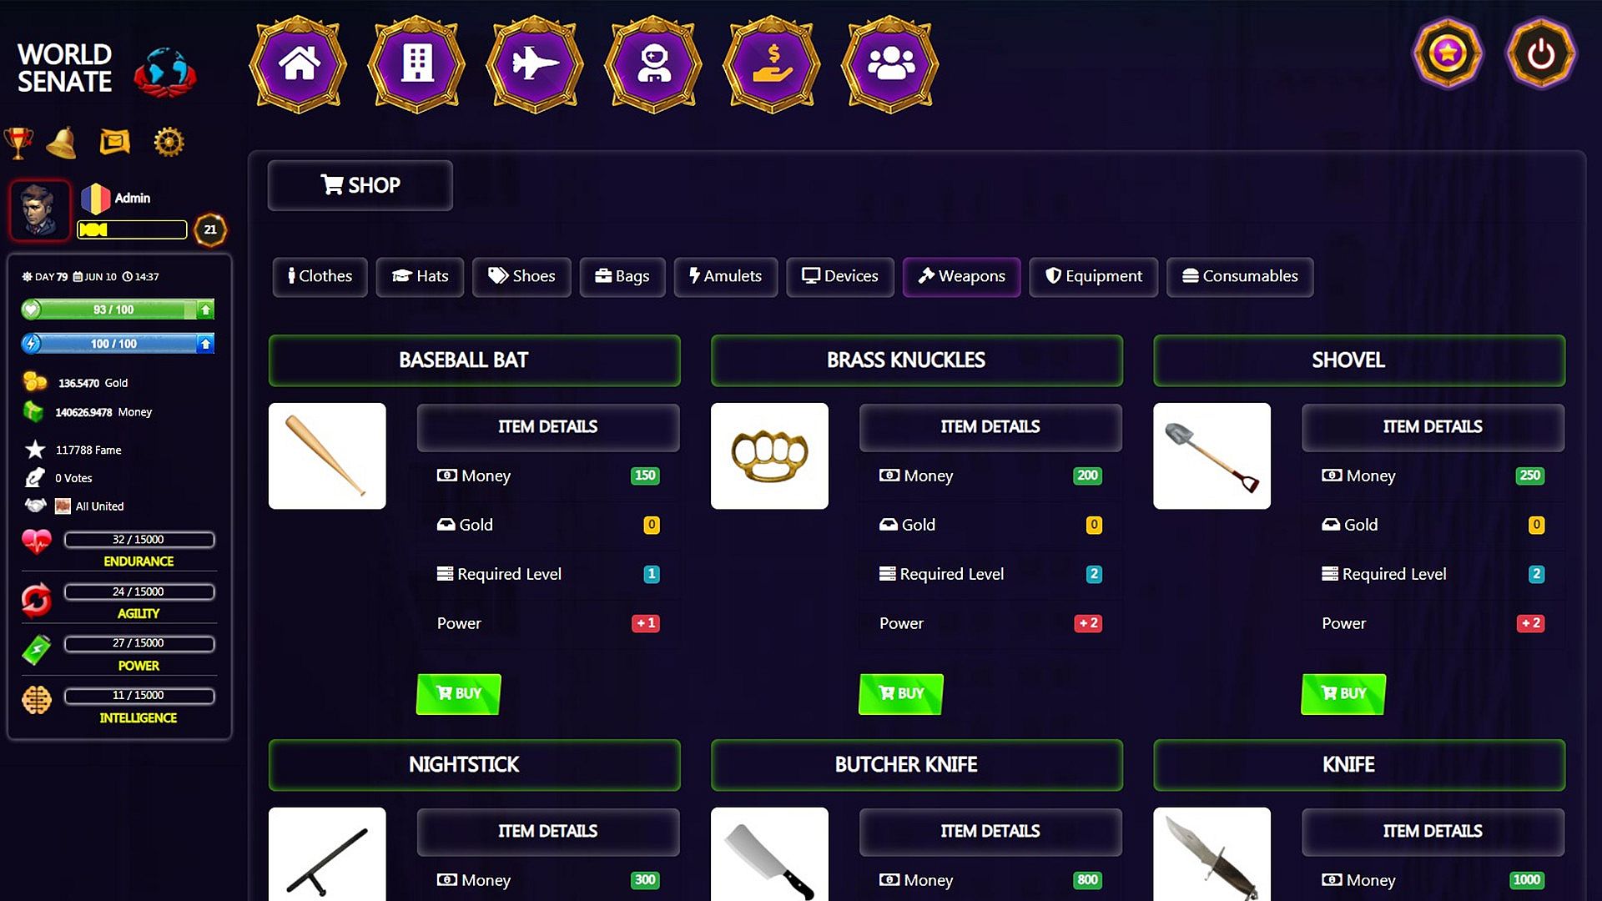Open the money hand finance icon
Image resolution: width=1602 pixels, height=901 pixels.
click(x=773, y=64)
